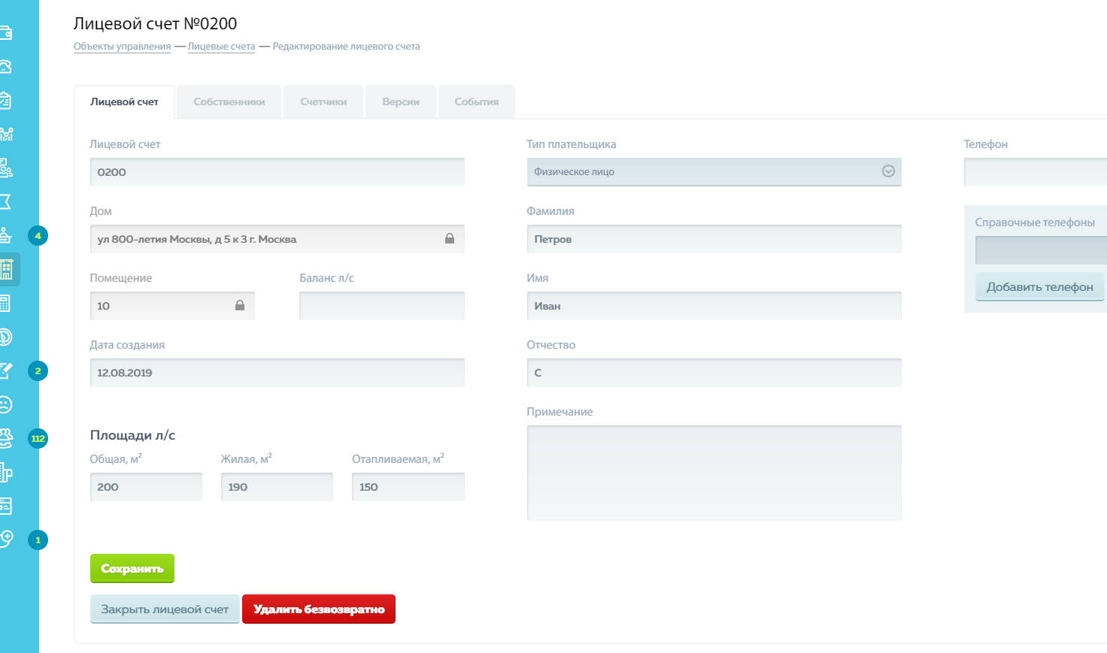
Task: Switch to the События tab
Action: (x=476, y=102)
